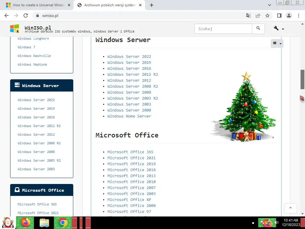Open Microsoft Office 2021 in main list
Image resolution: width=305 pixels, height=229 pixels.
[131, 158]
